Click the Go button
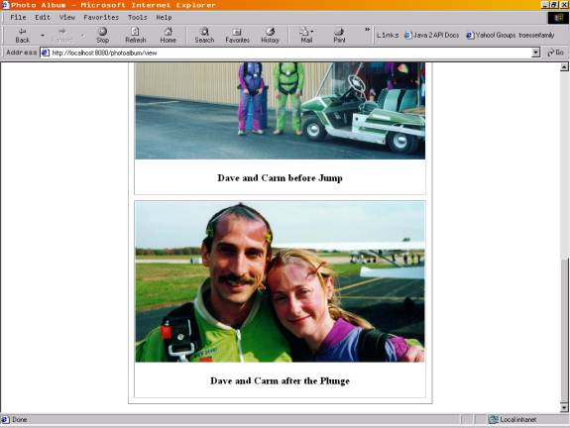 pyautogui.click(x=555, y=53)
